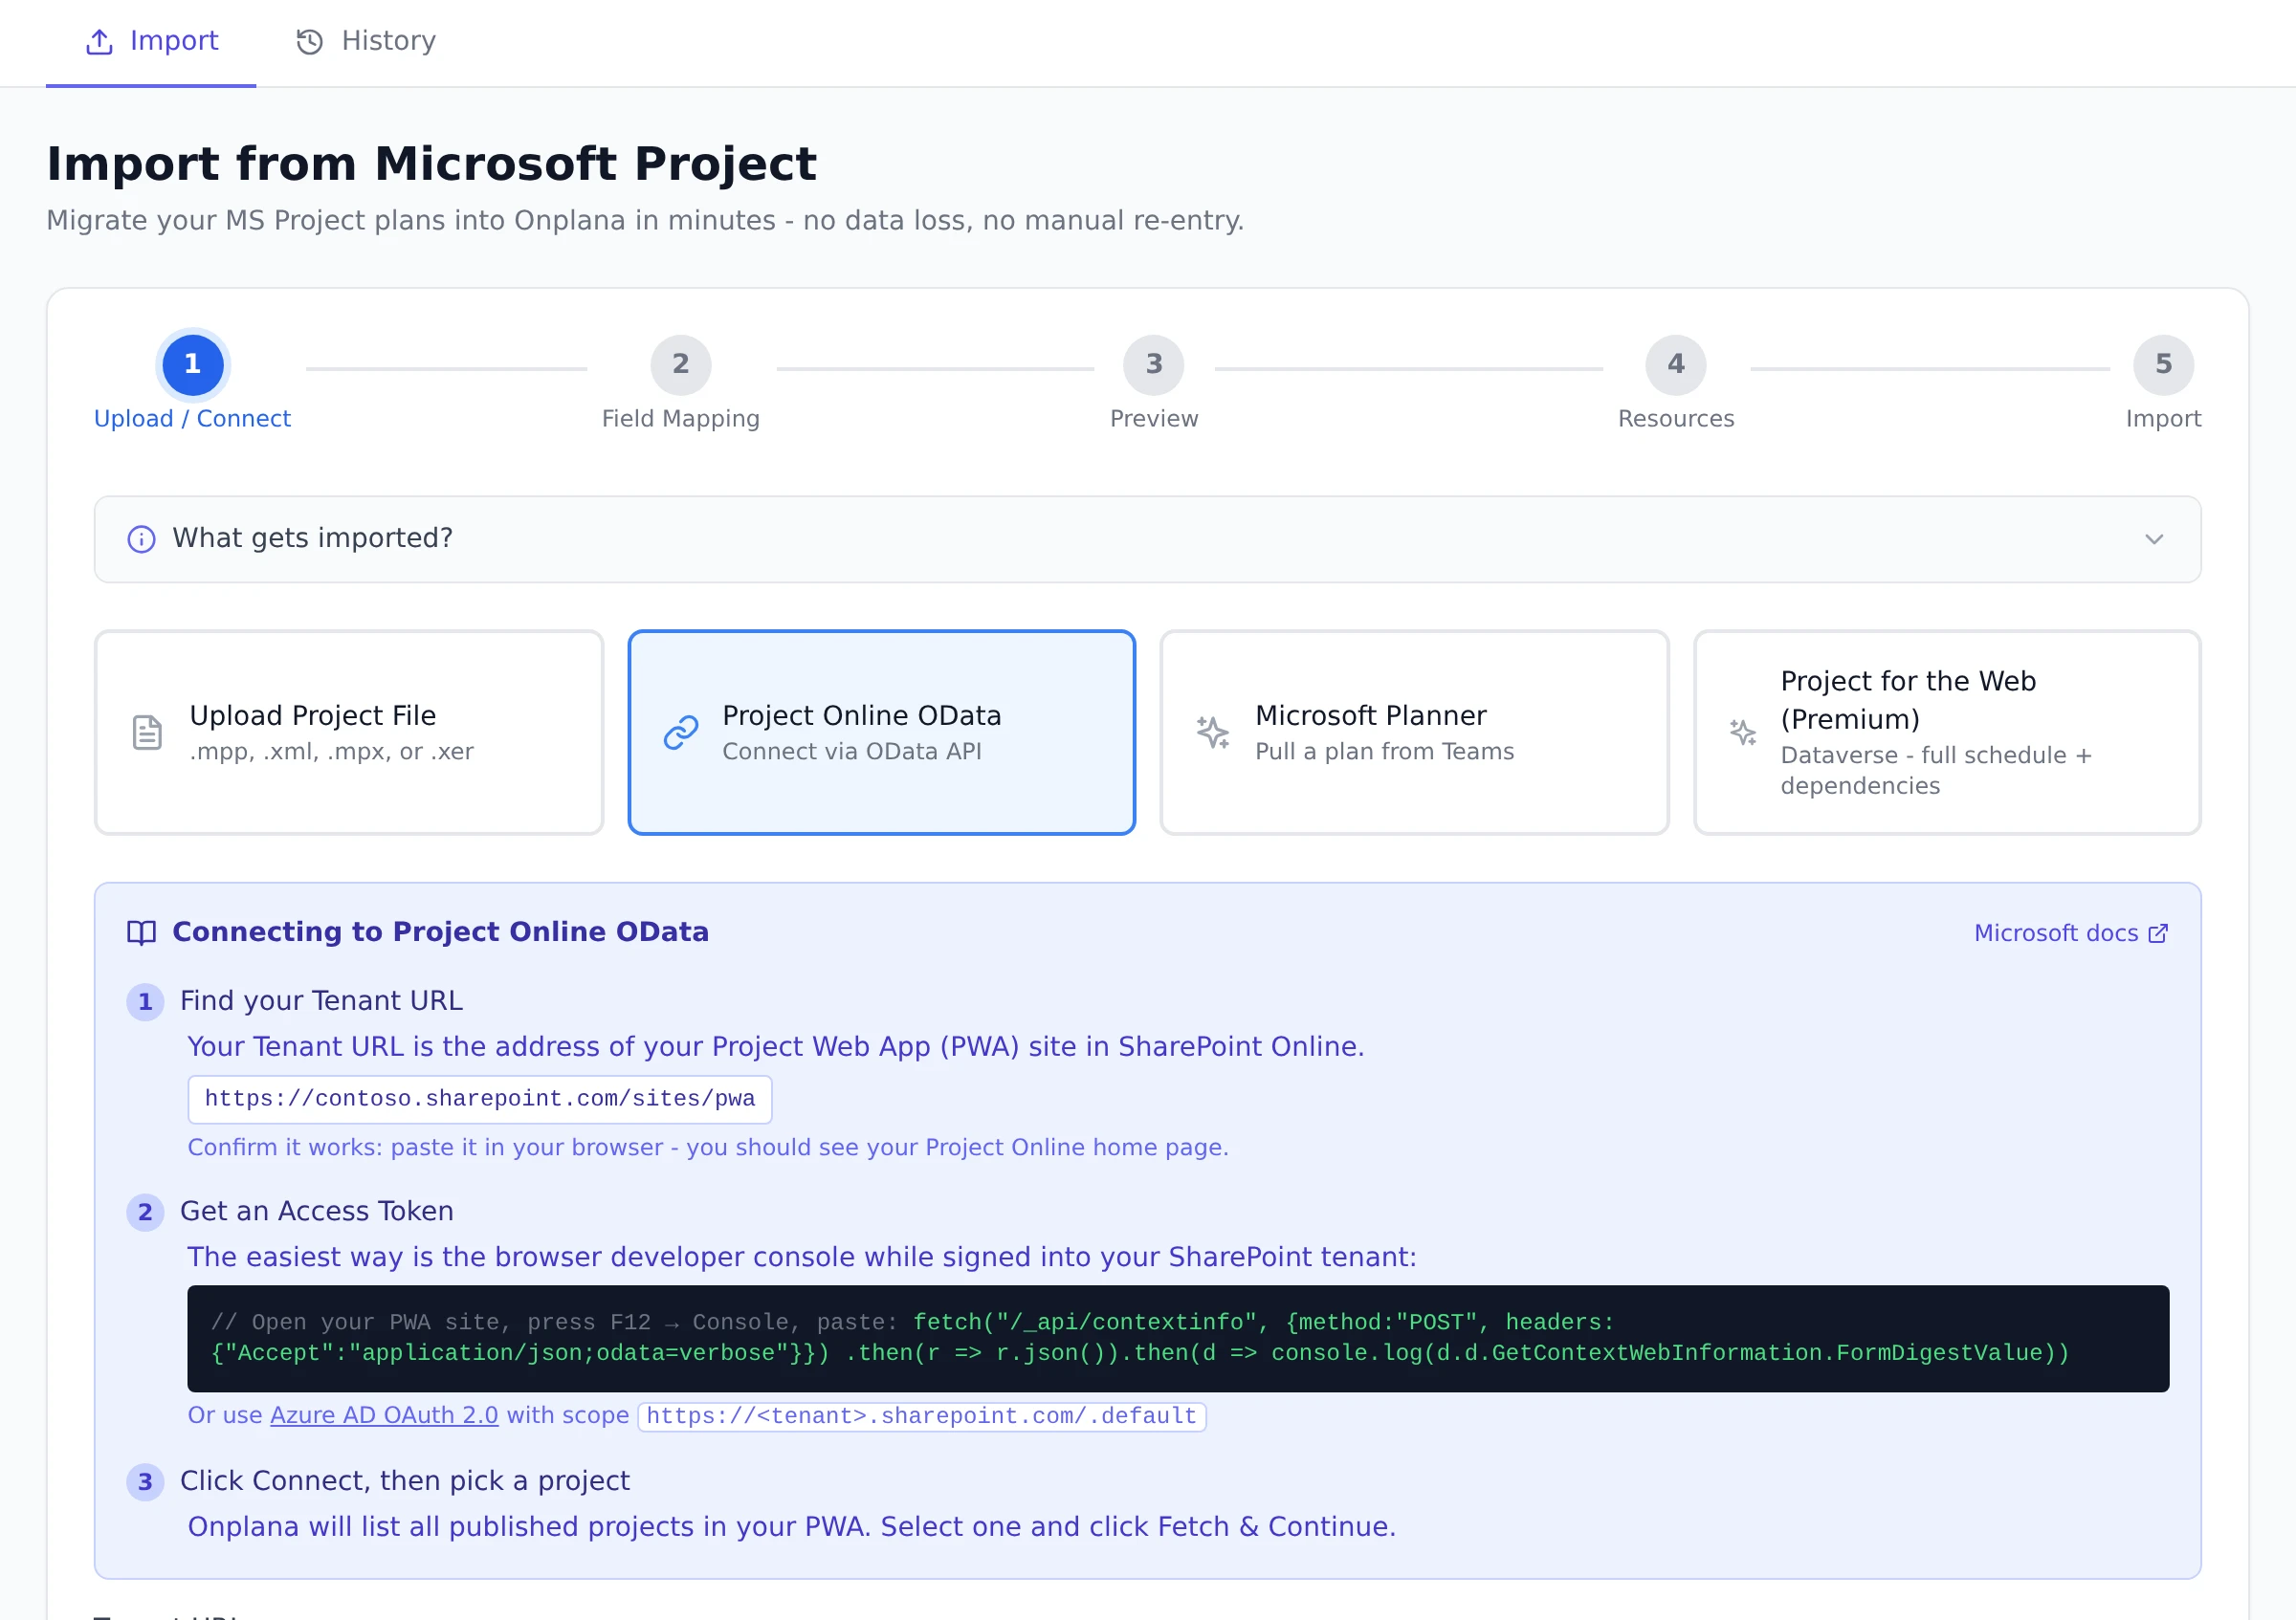
Task: Click the Your Tenant URL is the address sentence
Action: [x=775, y=1047]
